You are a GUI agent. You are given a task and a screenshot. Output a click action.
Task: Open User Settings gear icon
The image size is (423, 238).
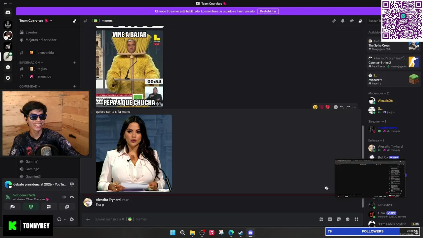[72, 219]
